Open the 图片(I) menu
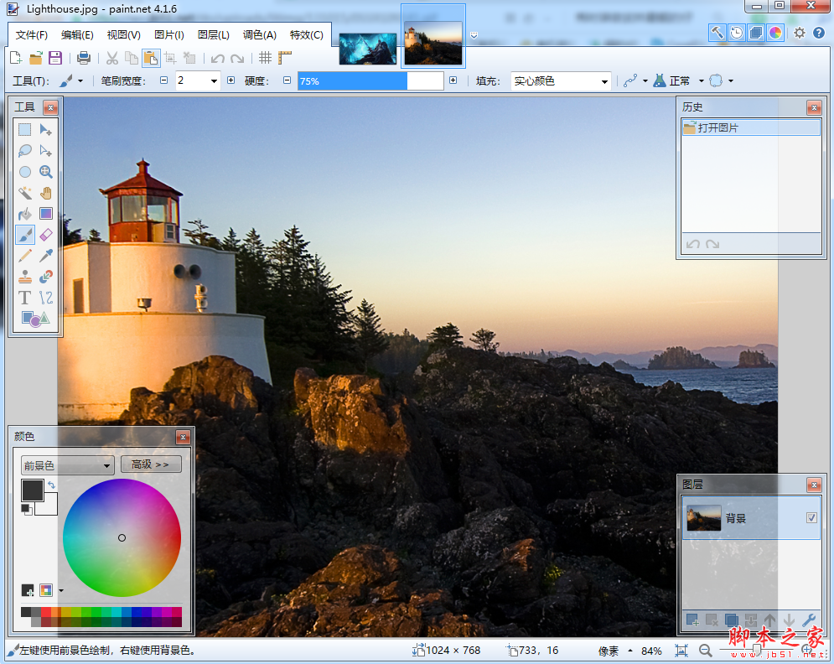The height and width of the screenshot is (664, 834). tap(169, 35)
